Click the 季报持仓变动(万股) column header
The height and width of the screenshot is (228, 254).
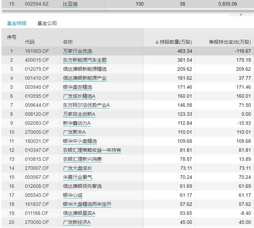coord(230,42)
